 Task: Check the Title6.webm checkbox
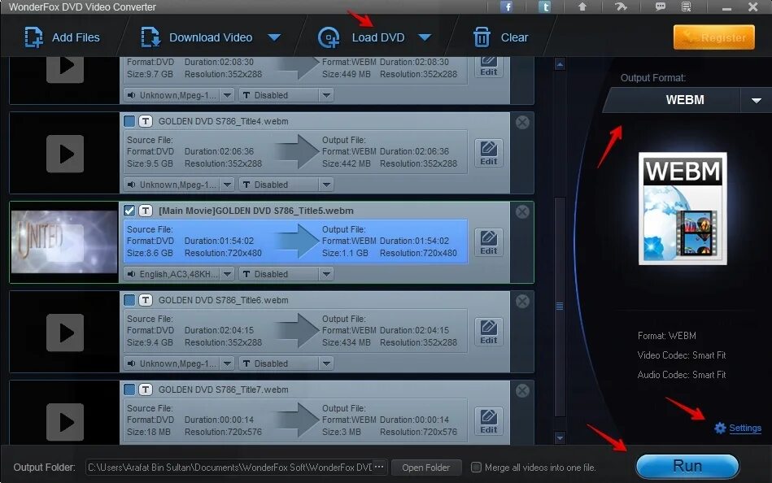(x=129, y=300)
